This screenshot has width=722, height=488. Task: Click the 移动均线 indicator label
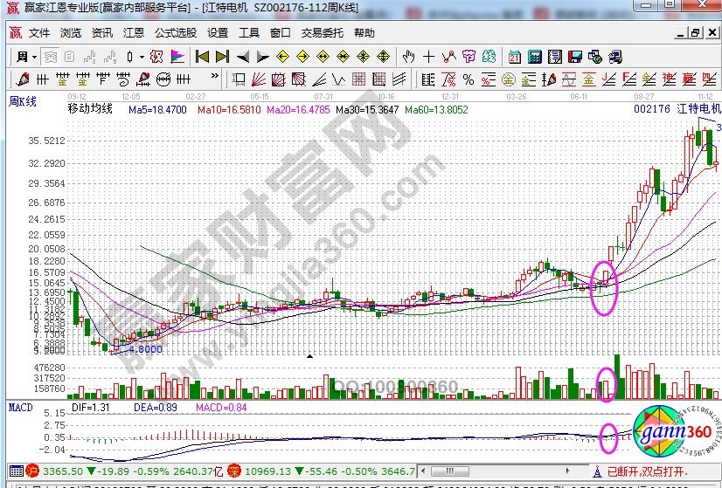point(90,110)
